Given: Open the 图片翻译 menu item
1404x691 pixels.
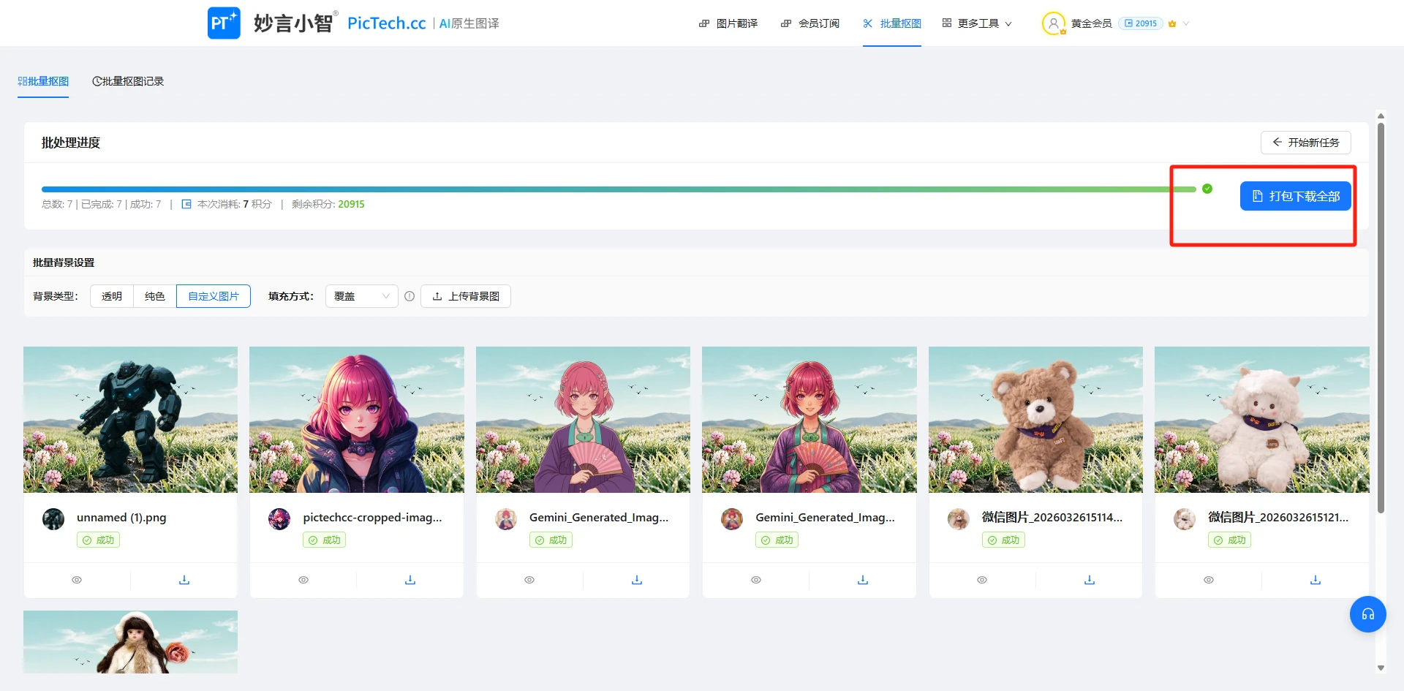Looking at the screenshot, I should pyautogui.click(x=728, y=23).
